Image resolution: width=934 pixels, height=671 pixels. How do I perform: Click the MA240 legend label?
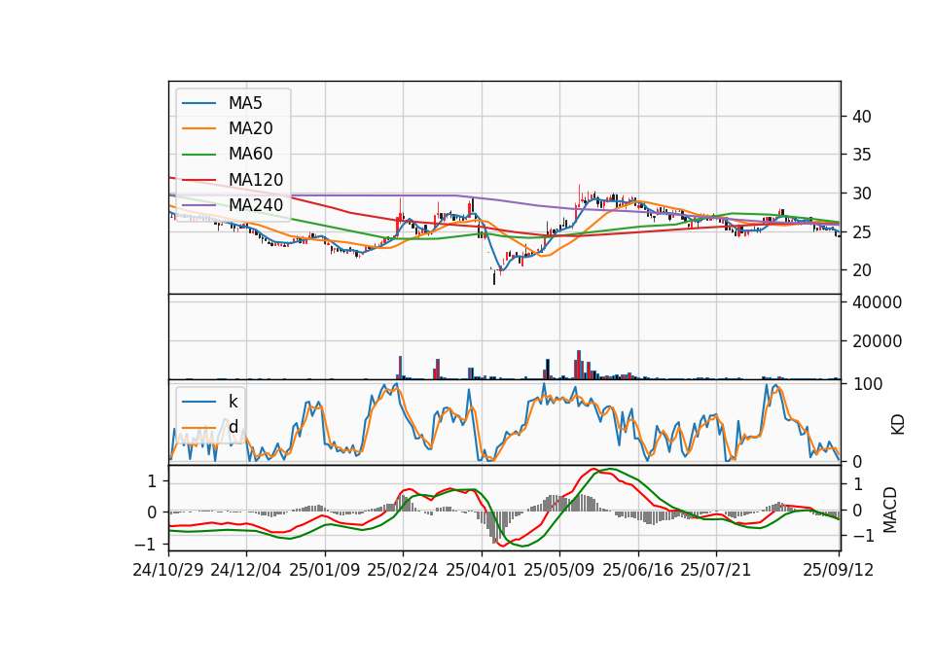click(x=256, y=205)
